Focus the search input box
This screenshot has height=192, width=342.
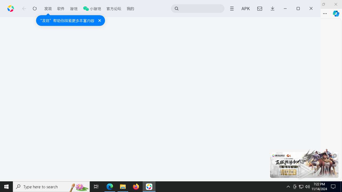pos(198,9)
